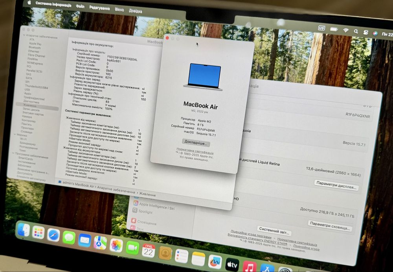The image size is (393, 272).
Task: Open Control Center in menu bar
Action: click(365, 32)
